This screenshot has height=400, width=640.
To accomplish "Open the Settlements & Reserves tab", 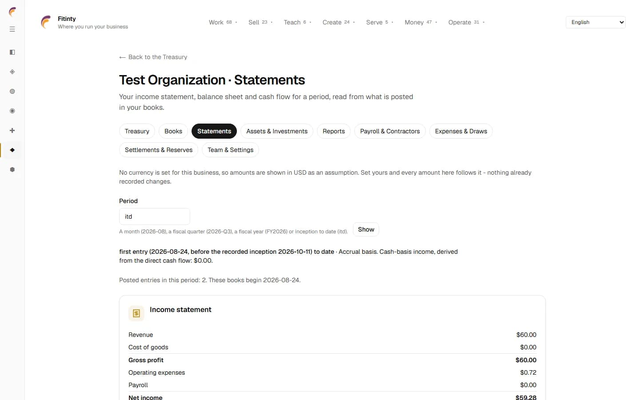I will 159,150.
